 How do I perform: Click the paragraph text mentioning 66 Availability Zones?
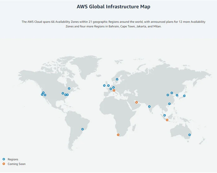(113, 24)
